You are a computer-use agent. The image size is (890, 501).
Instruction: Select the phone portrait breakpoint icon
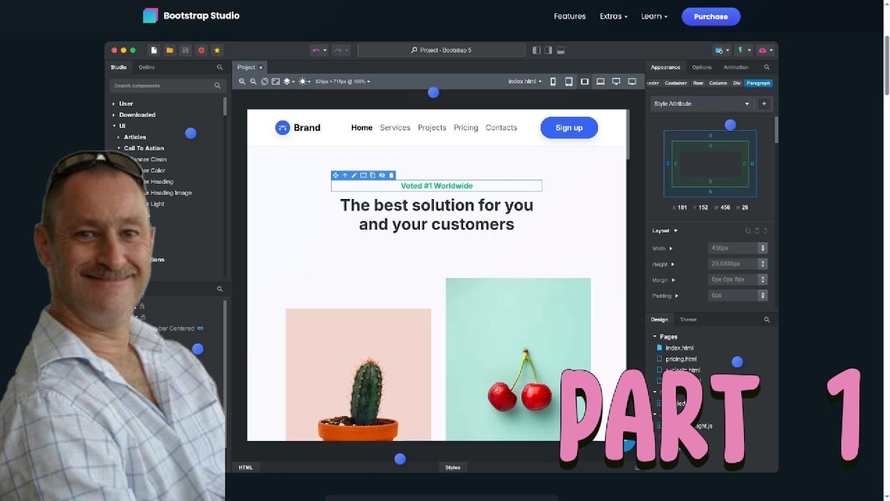tap(553, 81)
